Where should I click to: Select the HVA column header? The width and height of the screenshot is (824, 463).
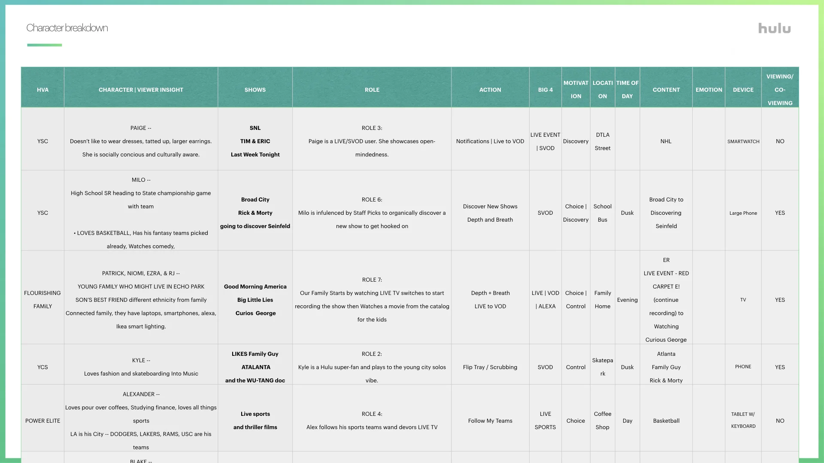pos(42,90)
